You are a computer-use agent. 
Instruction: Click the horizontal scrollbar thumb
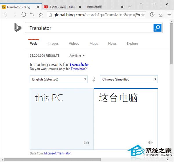[x=52, y=160]
